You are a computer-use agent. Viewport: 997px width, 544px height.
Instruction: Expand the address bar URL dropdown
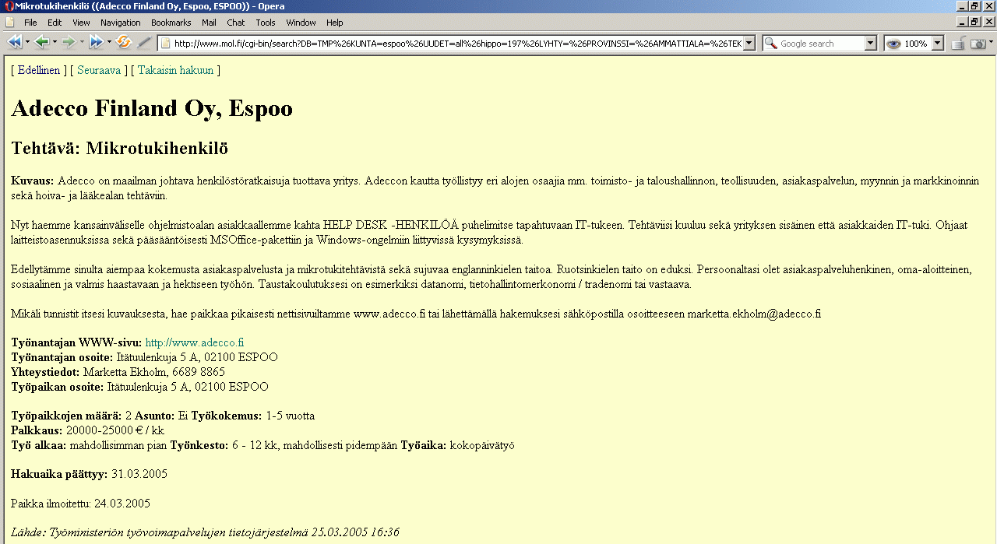click(x=749, y=44)
